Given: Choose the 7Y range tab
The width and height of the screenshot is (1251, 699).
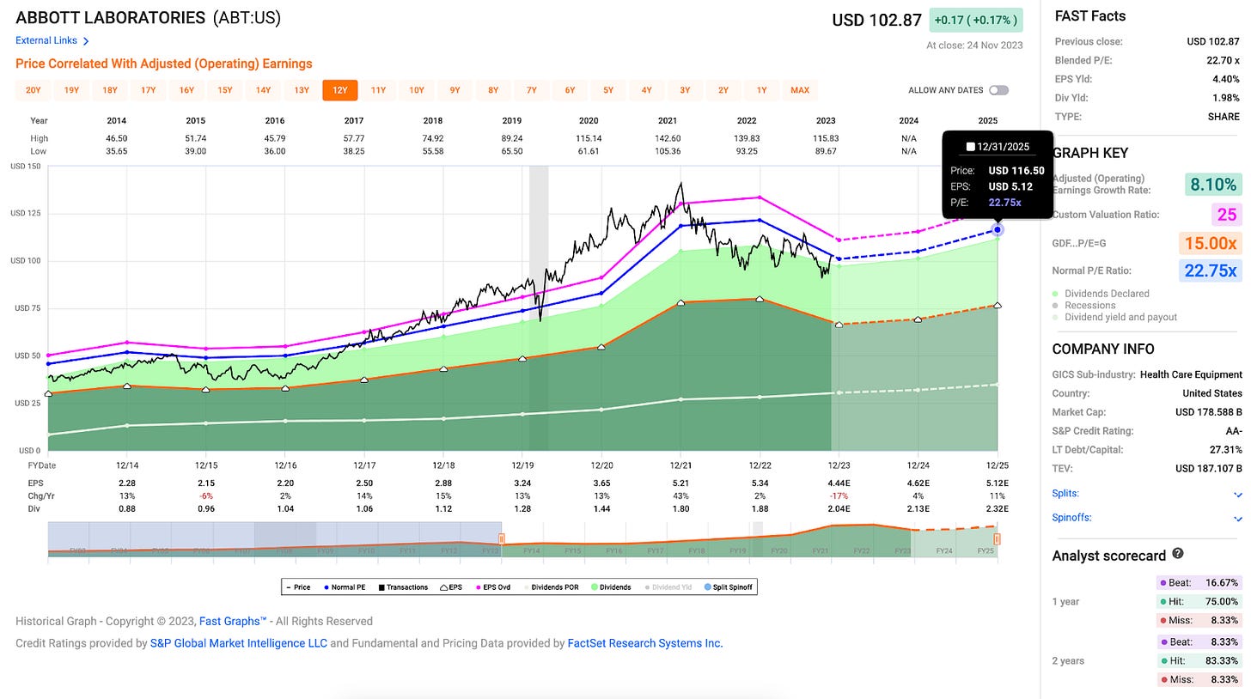Looking at the screenshot, I should (x=532, y=90).
